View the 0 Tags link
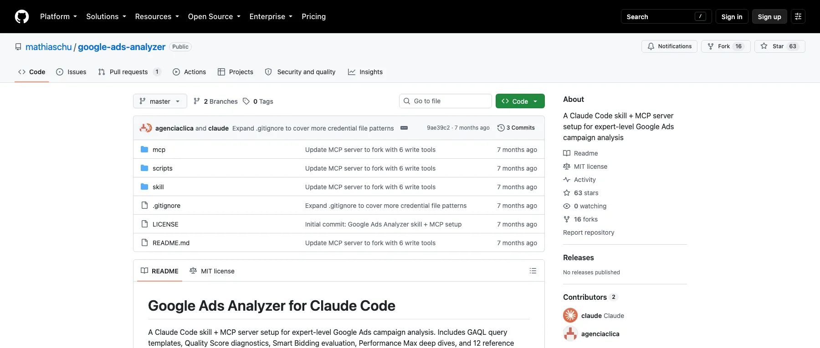820x348 pixels. (258, 101)
